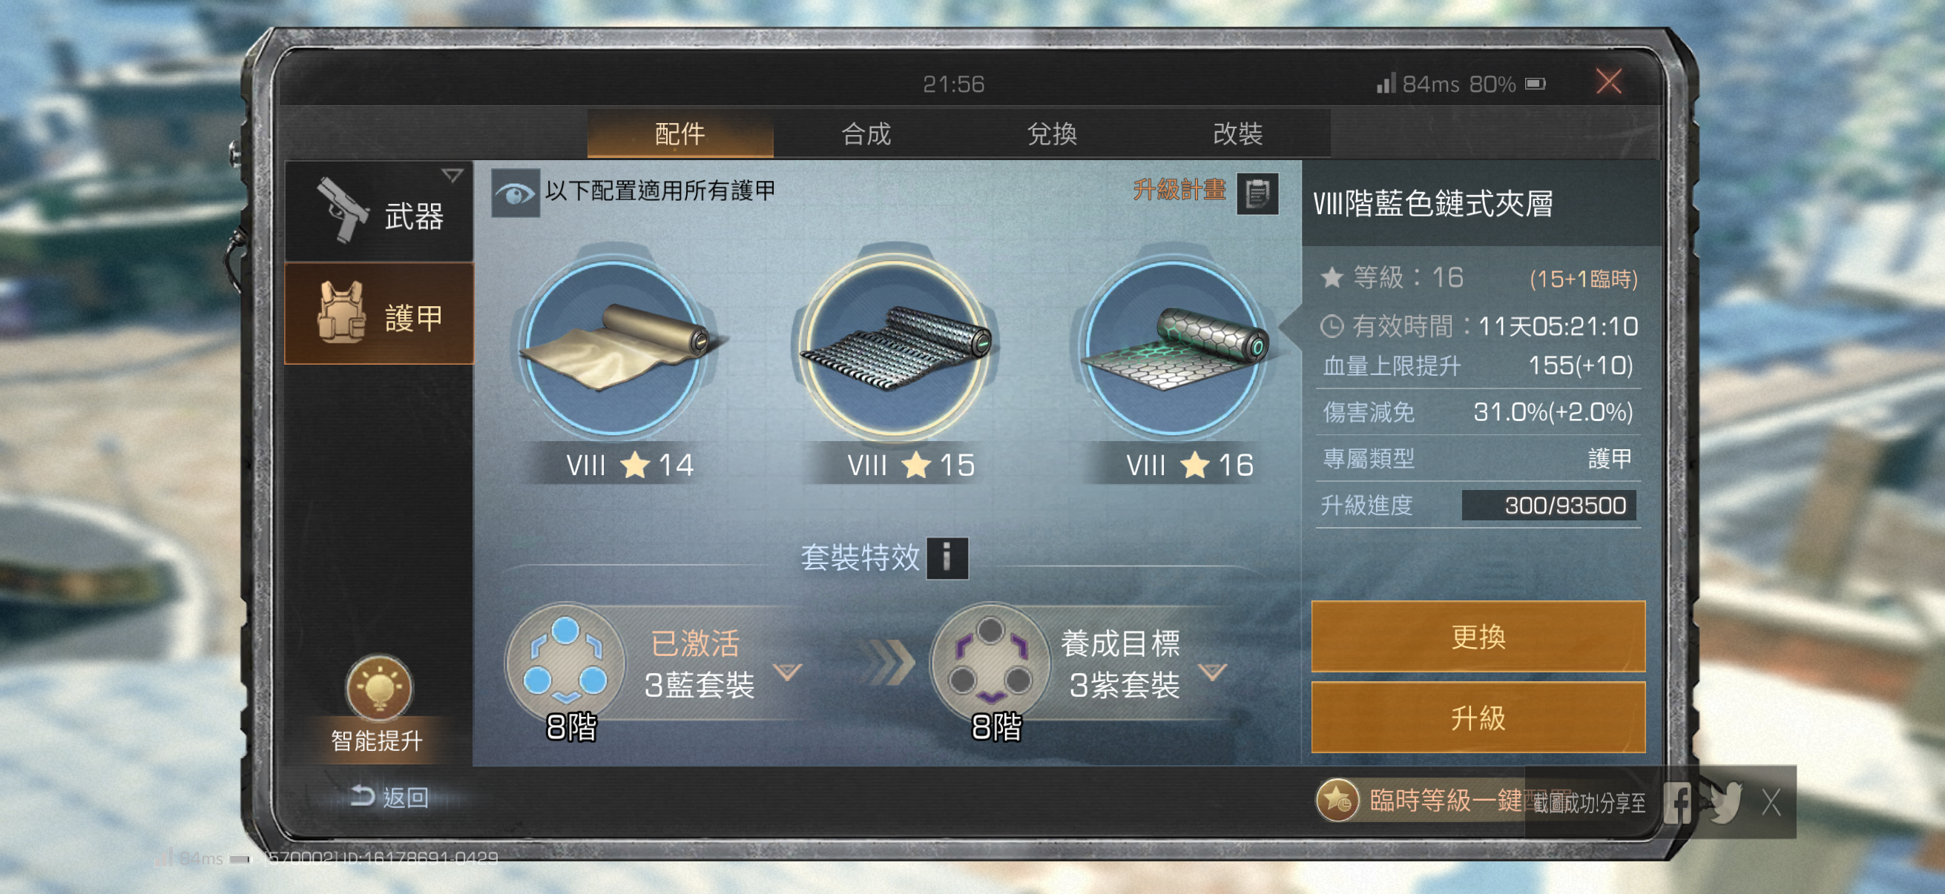Tap the 智能提升 lightbulb icon
This screenshot has height=894, width=1945.
pos(378,688)
